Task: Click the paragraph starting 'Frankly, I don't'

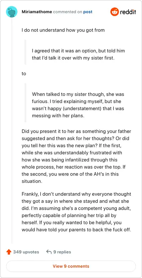Action: (x=76, y=212)
